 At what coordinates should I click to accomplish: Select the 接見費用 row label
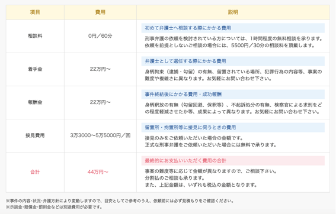pyautogui.click(x=35, y=135)
